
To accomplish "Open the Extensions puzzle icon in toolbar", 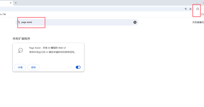I will pos(198,9).
